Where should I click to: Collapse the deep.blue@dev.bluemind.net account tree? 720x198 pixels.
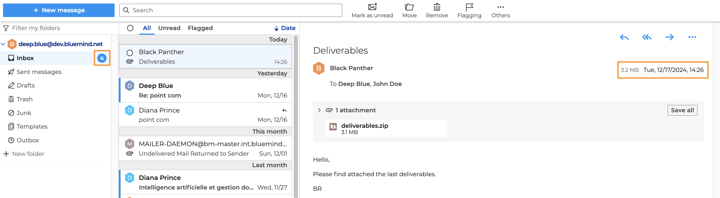[x=3, y=44]
